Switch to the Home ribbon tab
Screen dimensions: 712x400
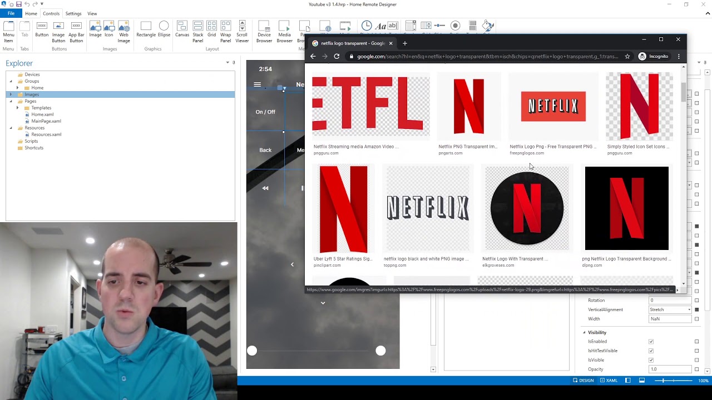click(x=31, y=13)
